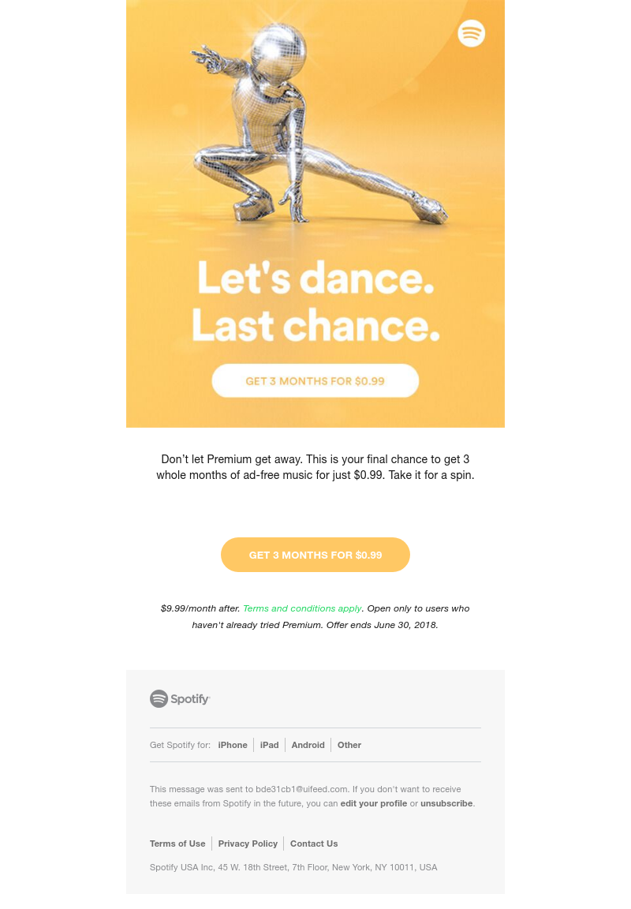Click the Spotify USA Inc address line

[293, 867]
